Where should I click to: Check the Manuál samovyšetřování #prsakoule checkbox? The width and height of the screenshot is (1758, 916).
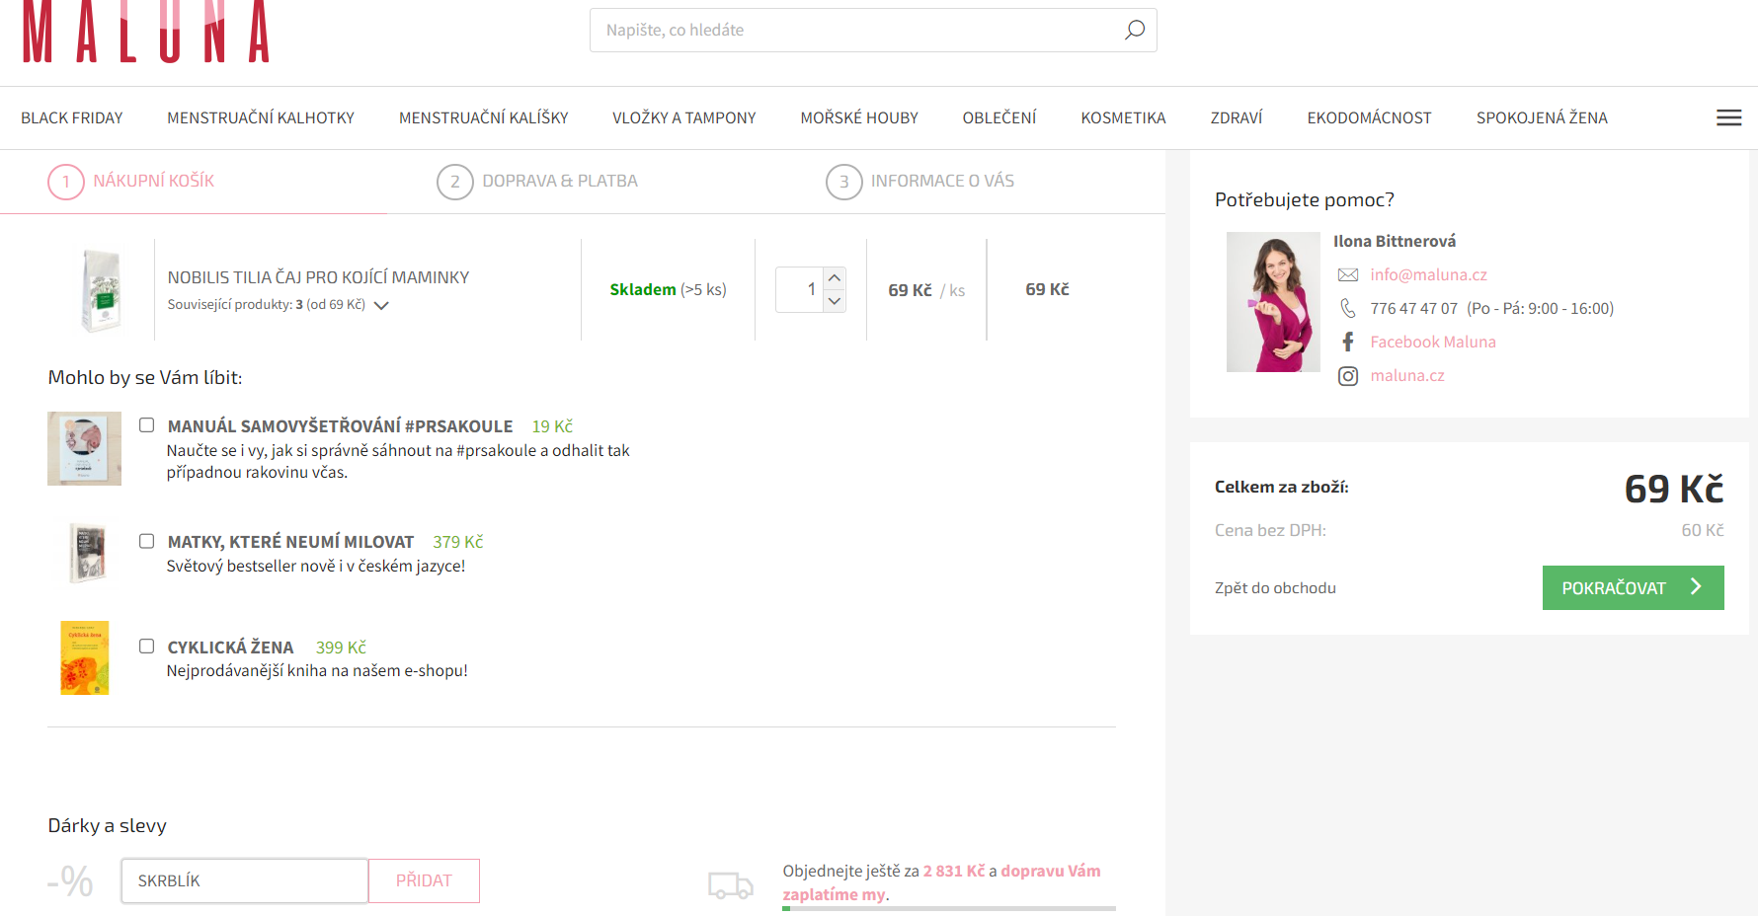146,425
